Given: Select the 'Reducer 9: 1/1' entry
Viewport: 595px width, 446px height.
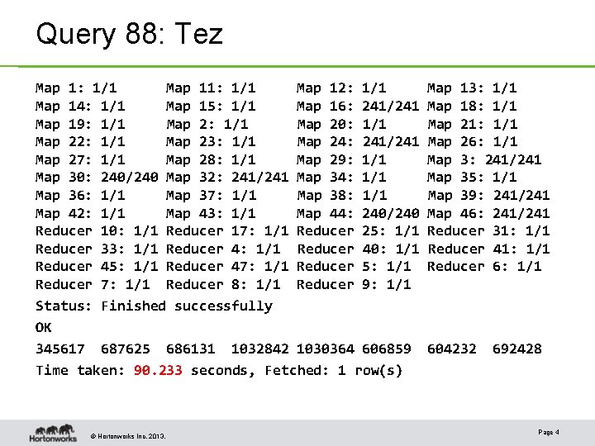Looking at the screenshot, I should [354, 285].
